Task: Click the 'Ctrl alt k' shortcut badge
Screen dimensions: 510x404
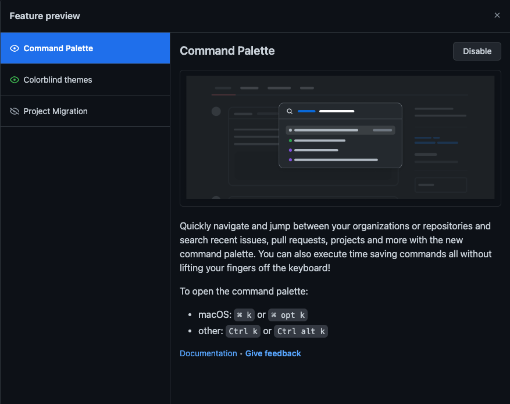Action: (301, 331)
